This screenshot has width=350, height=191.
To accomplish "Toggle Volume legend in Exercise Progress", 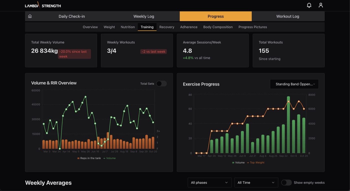I will click(238, 162).
